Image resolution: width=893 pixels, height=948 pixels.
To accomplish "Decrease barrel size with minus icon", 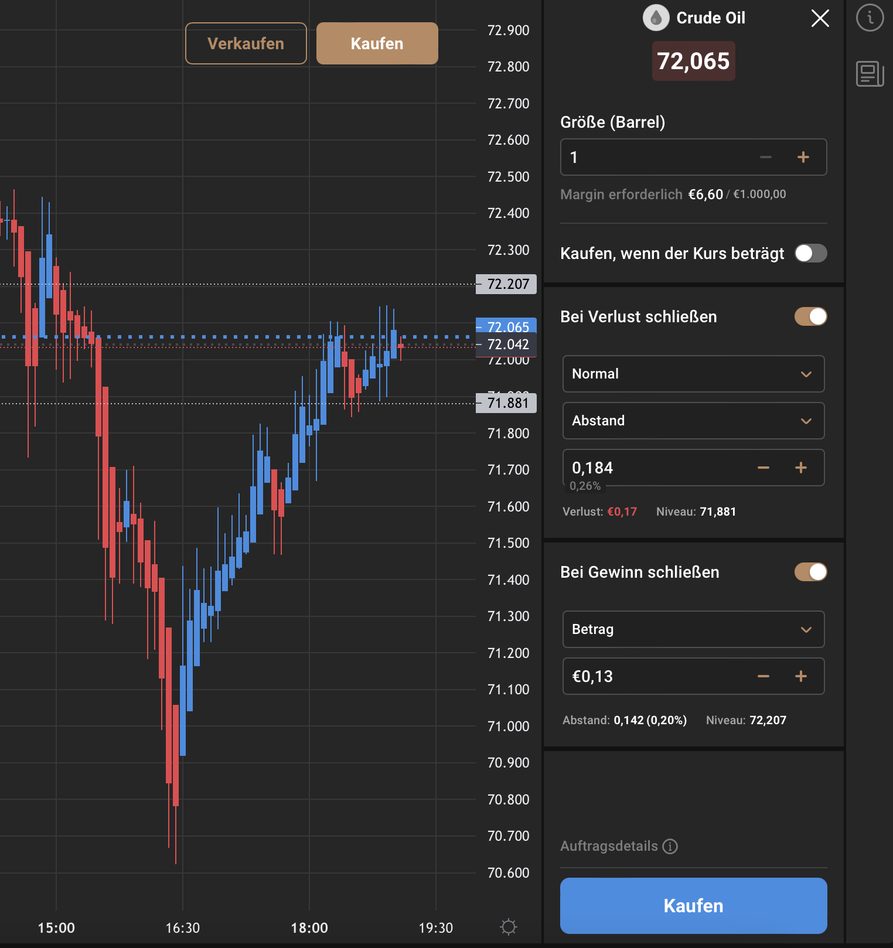I will tap(766, 157).
